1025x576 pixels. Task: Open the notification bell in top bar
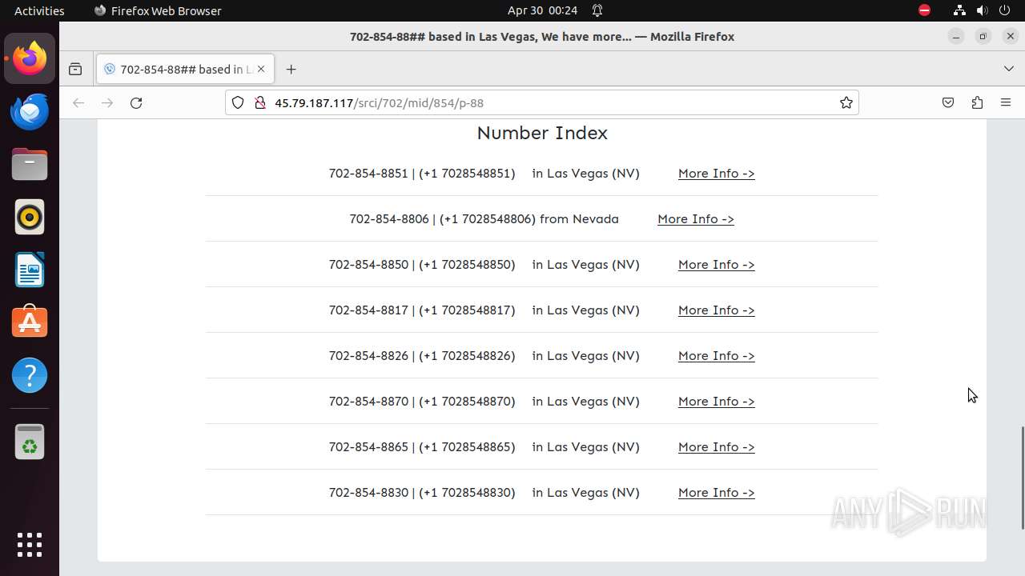tap(597, 10)
